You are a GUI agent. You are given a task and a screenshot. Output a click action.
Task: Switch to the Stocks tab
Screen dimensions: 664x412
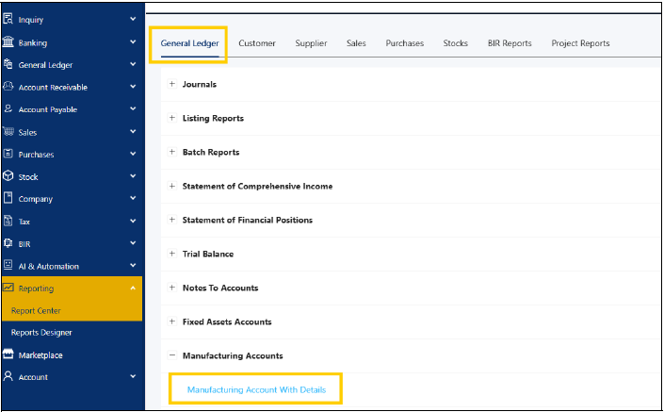(456, 43)
